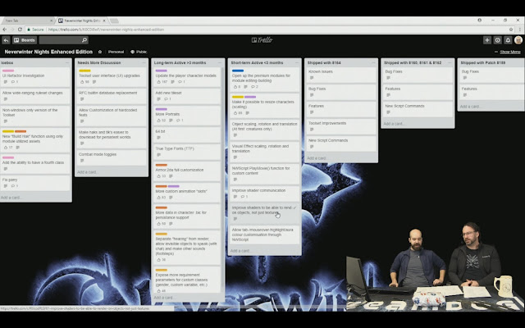Click Show Menu link

(x=510, y=52)
